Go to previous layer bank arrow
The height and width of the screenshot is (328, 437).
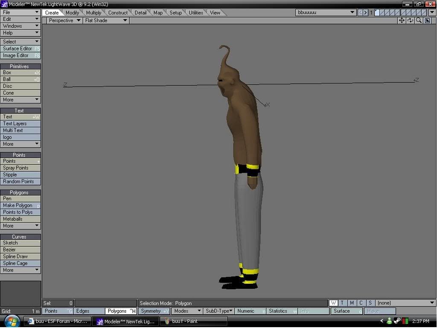click(361, 12)
